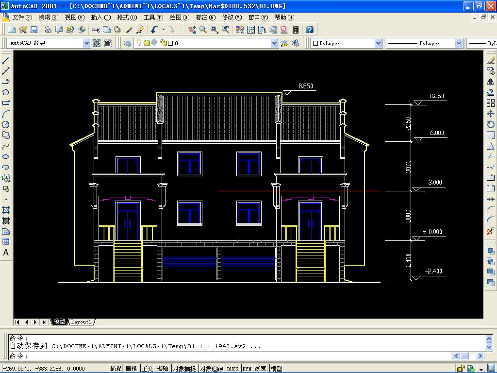The height and width of the screenshot is (373, 497).
Task: Select the Move tool
Action: pos(491,114)
